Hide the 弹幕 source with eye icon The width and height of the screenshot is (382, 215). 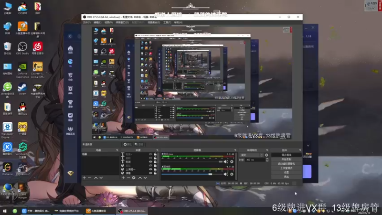(150, 173)
